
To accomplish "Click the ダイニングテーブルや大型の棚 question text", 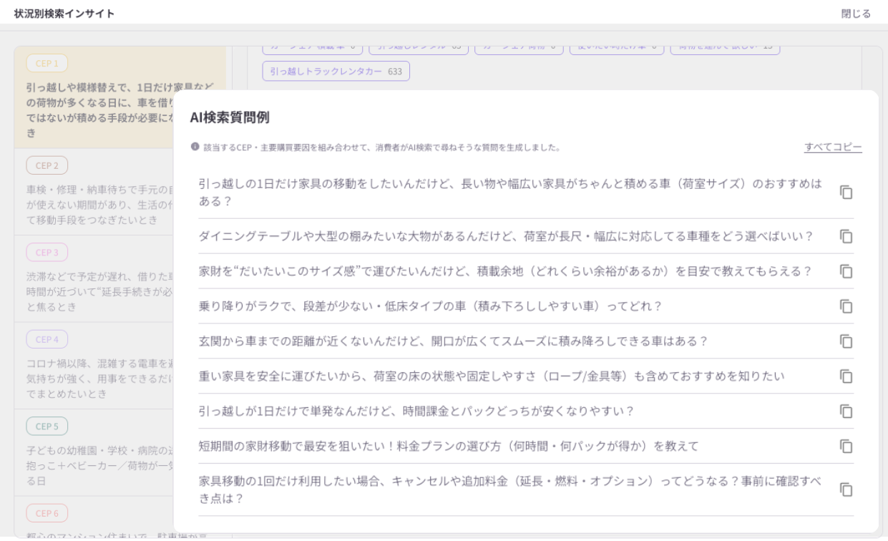I will tap(506, 236).
